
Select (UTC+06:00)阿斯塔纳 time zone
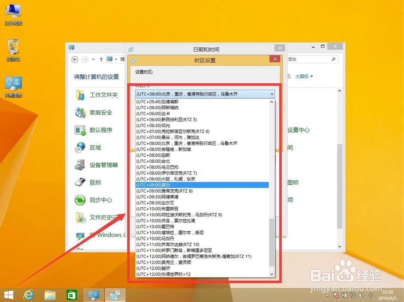coord(202,108)
